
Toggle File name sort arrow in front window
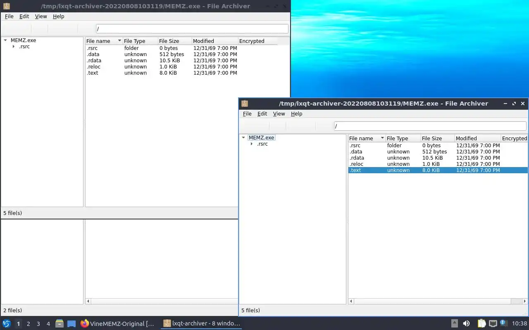[x=382, y=138]
